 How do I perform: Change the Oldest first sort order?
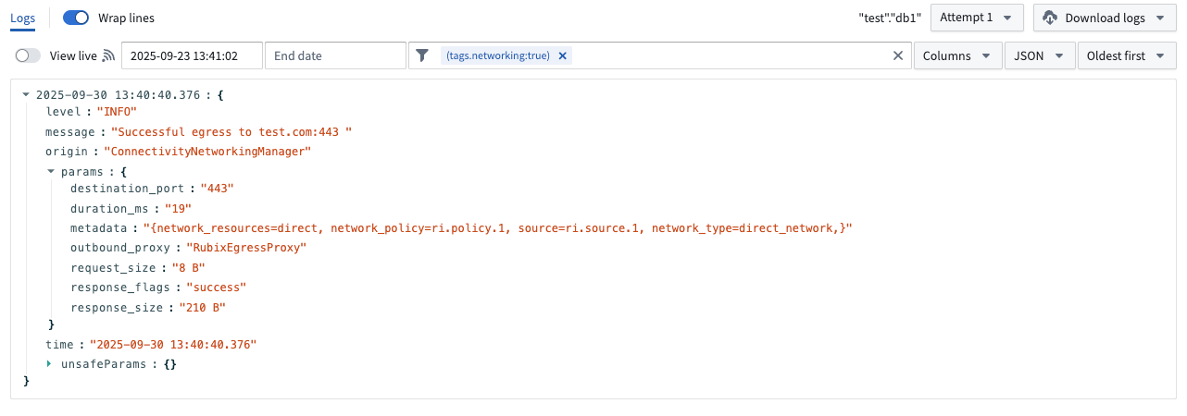[1125, 55]
